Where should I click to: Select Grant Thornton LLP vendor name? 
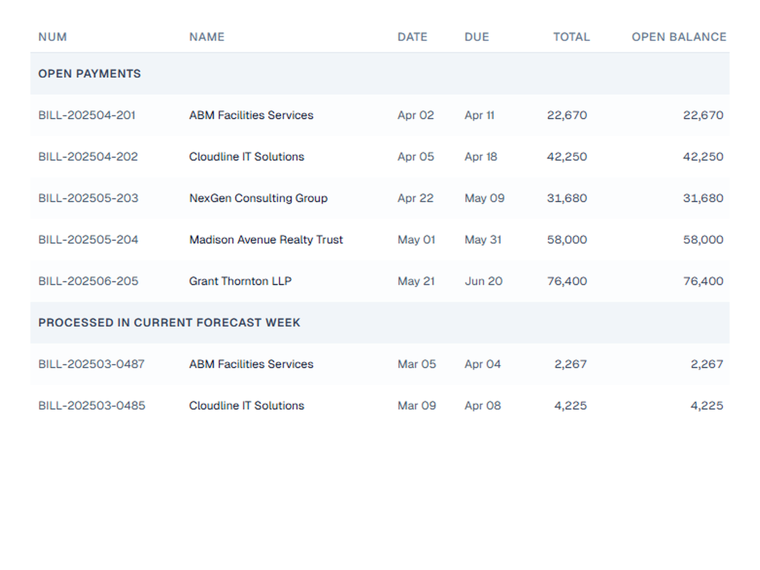pyautogui.click(x=240, y=281)
